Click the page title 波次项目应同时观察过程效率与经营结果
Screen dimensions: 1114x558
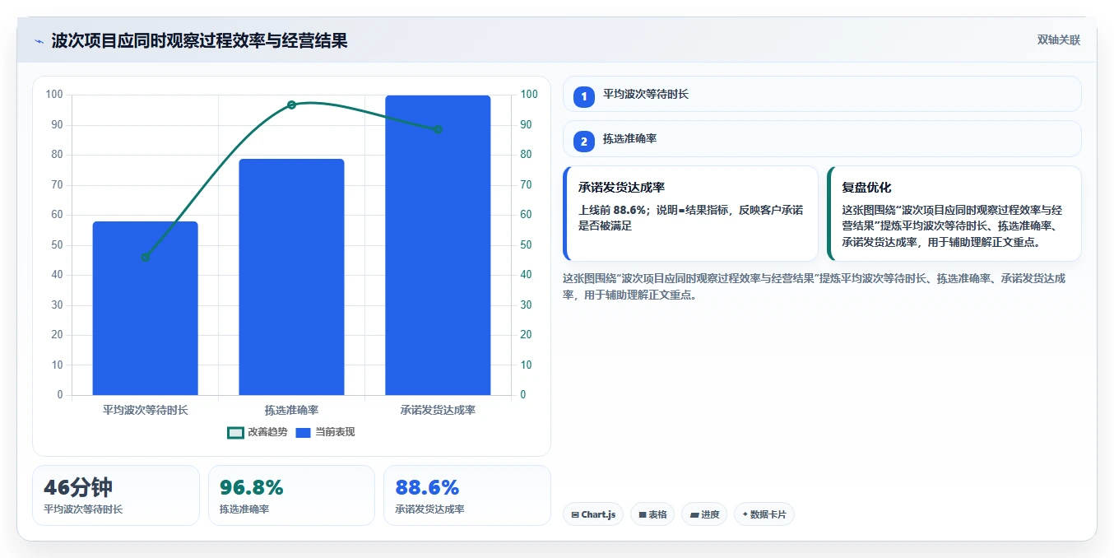tap(199, 40)
